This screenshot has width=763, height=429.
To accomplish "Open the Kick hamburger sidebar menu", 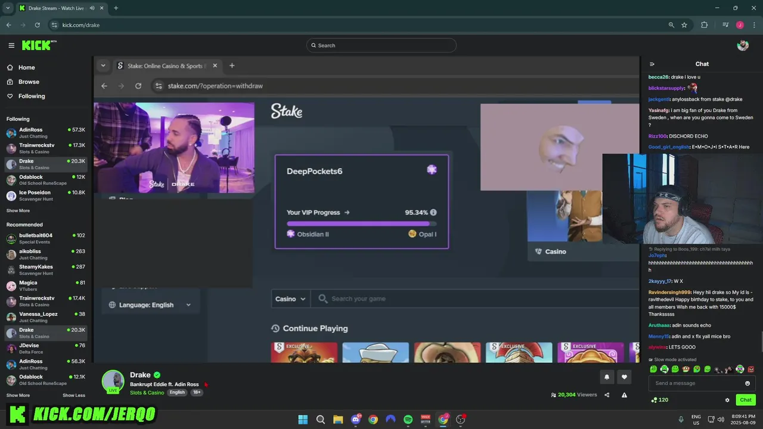I will 11,45.
